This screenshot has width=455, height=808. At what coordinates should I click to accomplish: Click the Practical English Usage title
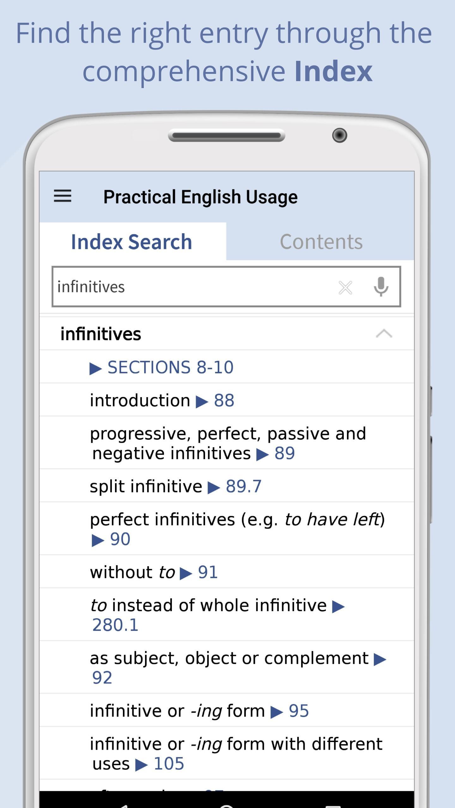pos(200,197)
